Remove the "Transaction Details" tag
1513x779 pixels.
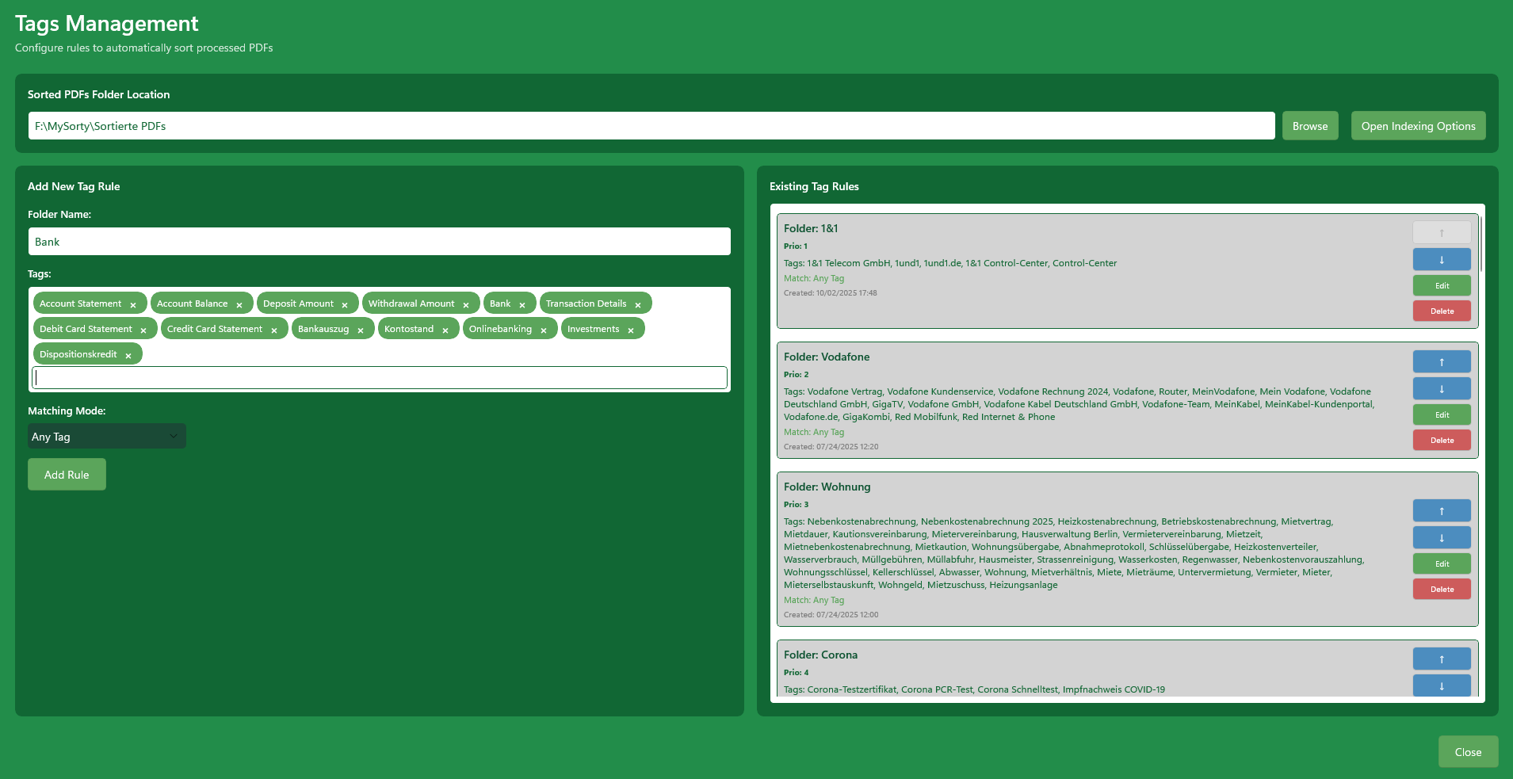click(639, 303)
